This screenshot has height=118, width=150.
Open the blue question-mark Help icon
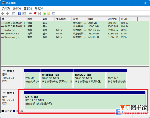pos(19,13)
